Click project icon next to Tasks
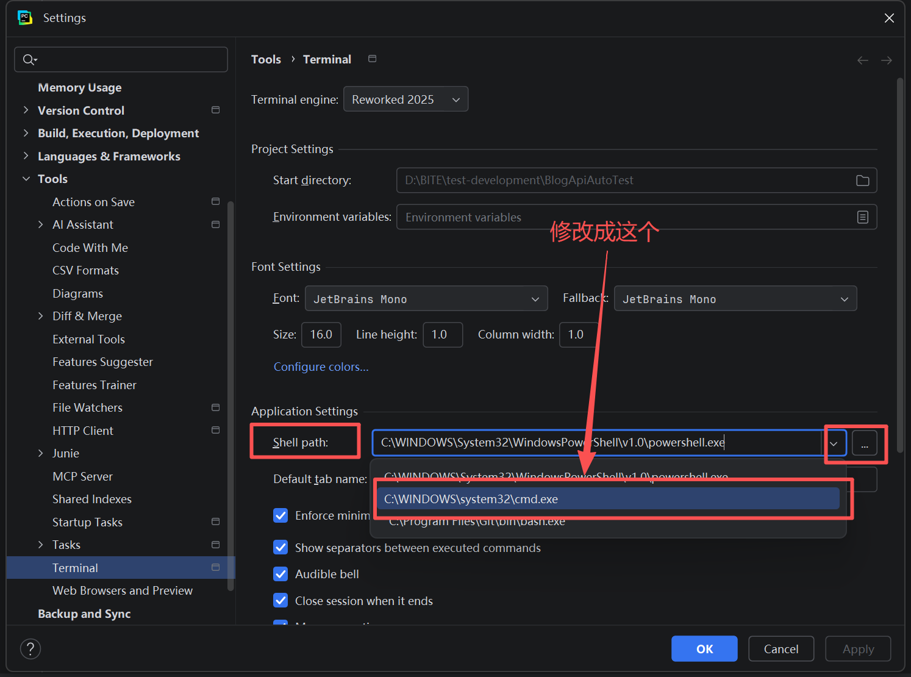This screenshot has width=911, height=677. coord(215,545)
